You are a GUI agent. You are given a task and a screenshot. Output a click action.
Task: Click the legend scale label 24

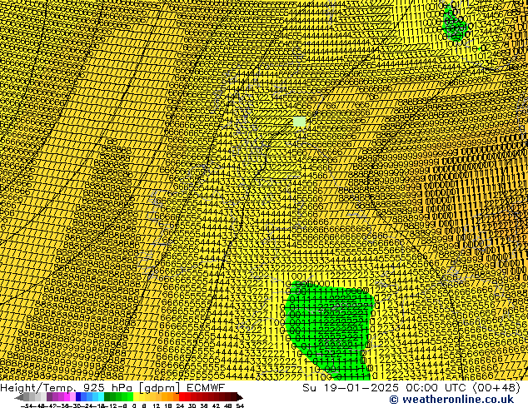click(180, 406)
